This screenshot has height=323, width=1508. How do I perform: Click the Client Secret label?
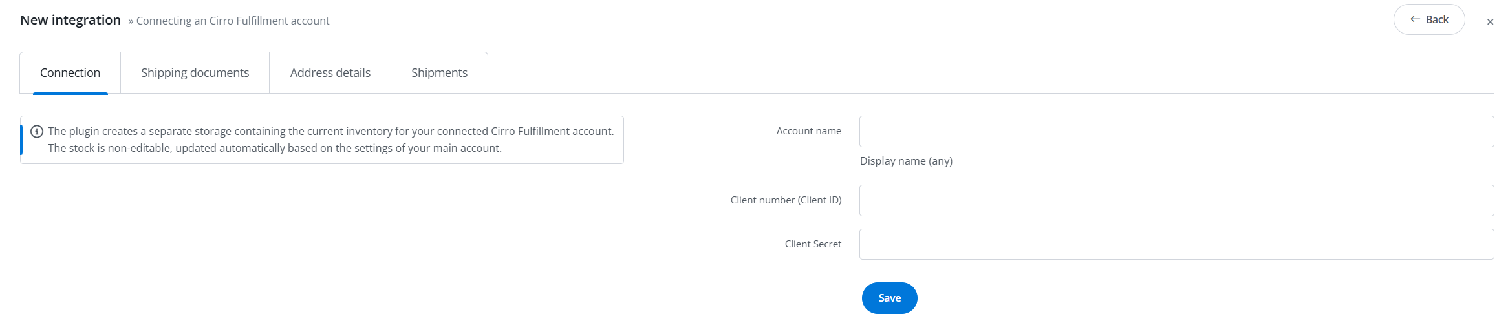coord(813,244)
